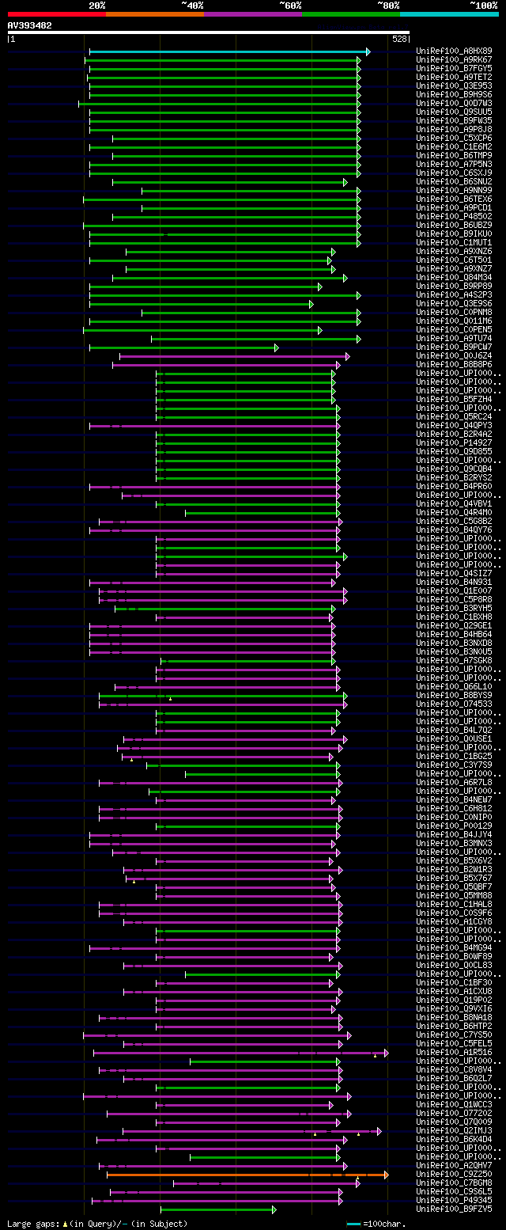506x1230 pixels.
Task: Select the UniRef100_Q4VBV1 label
Action: tap(454, 504)
